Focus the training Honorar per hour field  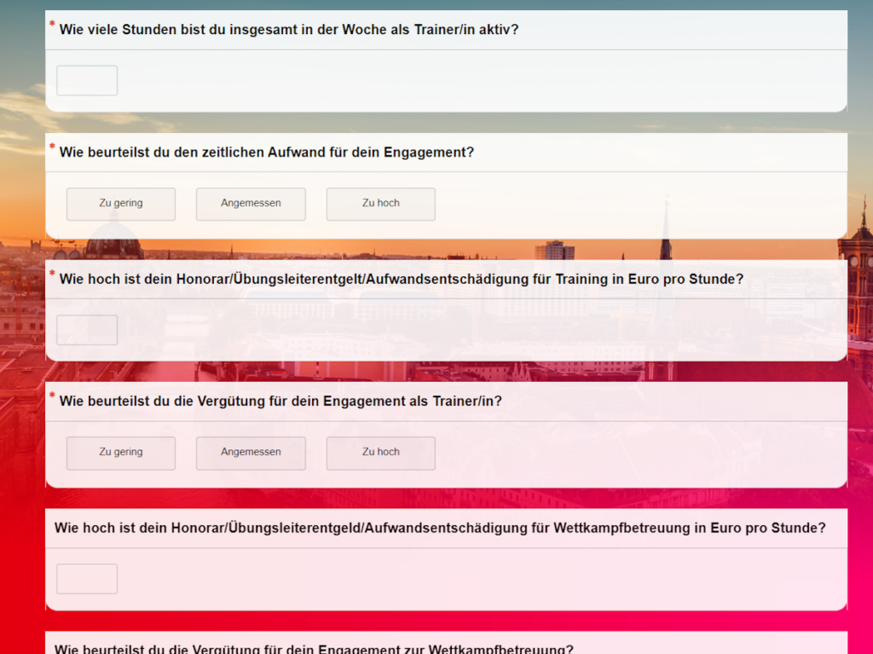click(87, 330)
